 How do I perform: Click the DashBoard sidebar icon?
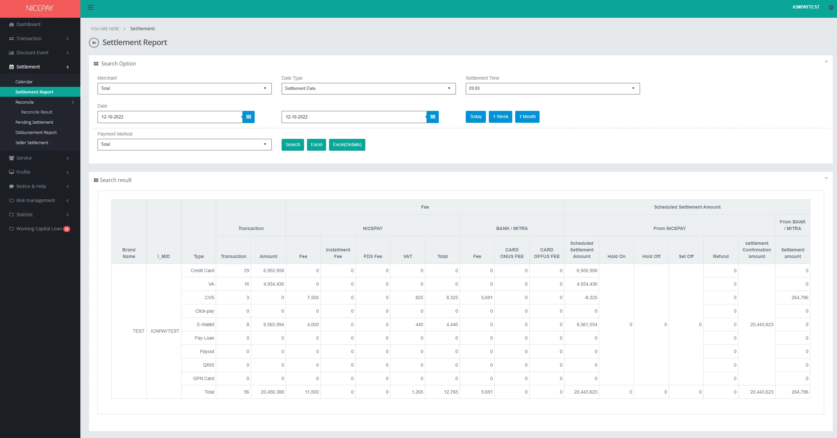[x=12, y=24]
